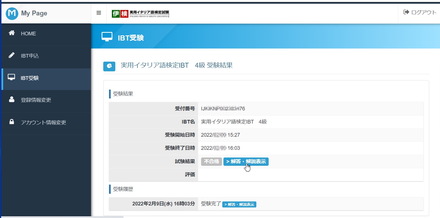The width and height of the screenshot is (440, 218).
Task: Click the 実用イタリア語検定IBT 4級 受験結果 heading
Action: 177,65
